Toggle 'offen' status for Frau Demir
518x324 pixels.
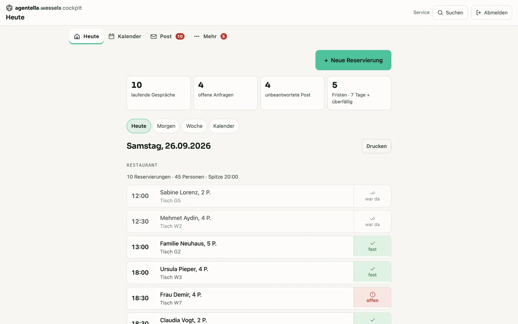[x=372, y=297]
